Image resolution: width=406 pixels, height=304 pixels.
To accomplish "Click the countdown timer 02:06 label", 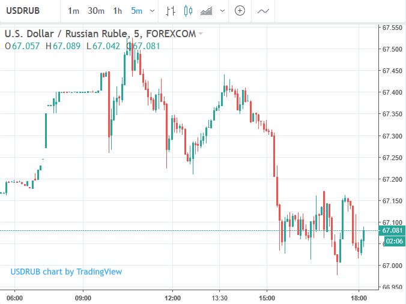I will [x=394, y=241].
